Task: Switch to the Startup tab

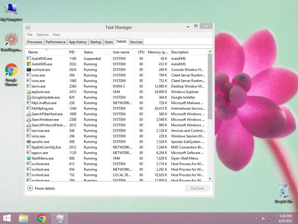Action: coord(95,42)
